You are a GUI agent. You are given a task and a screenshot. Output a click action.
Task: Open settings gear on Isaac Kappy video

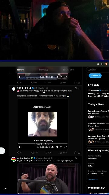click(x=57, y=147)
